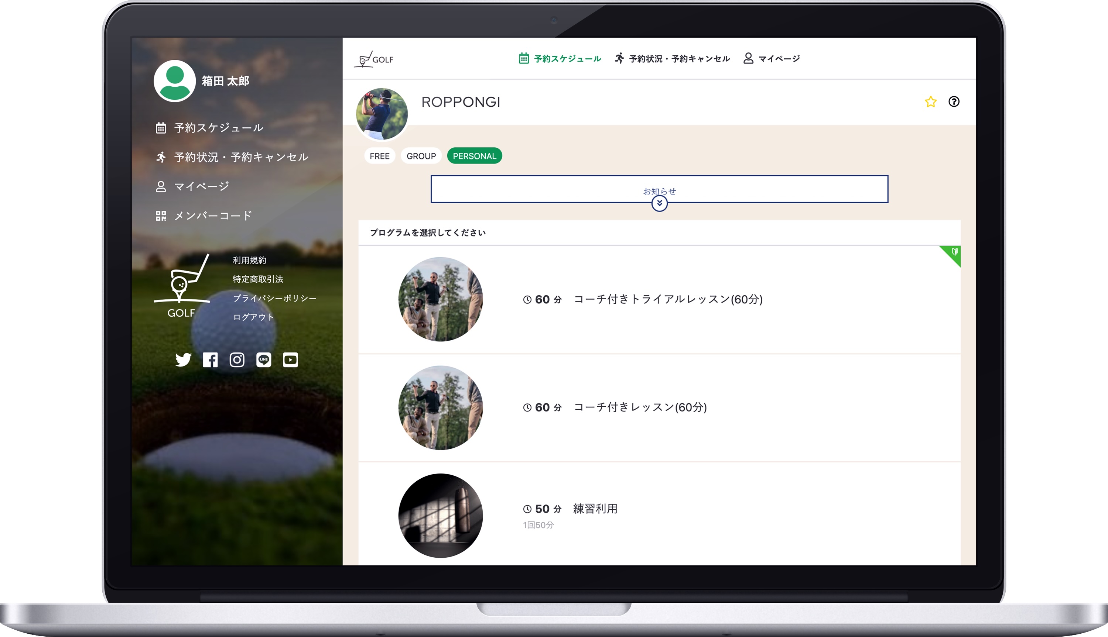Viewport: 1108px width, 637px height.
Task: Click the ROPPONGI golfer profile photo
Action: 382,114
